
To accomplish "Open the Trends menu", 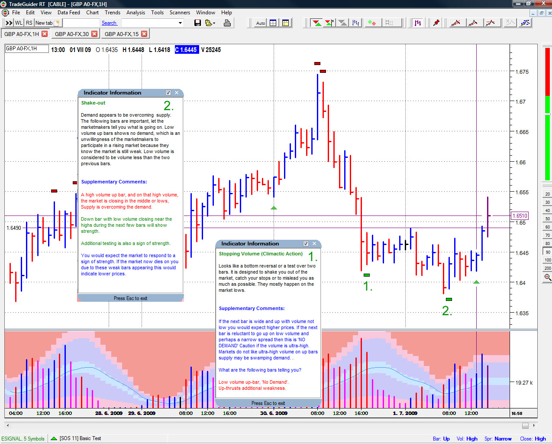I will 113,13.
